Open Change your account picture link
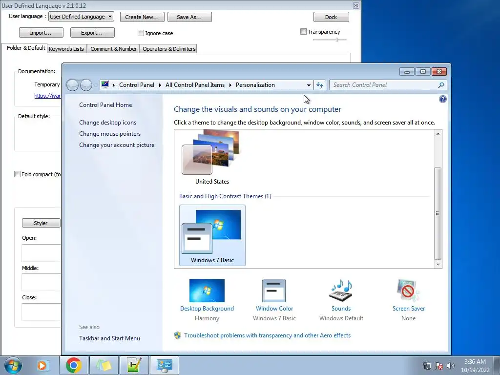 117,145
